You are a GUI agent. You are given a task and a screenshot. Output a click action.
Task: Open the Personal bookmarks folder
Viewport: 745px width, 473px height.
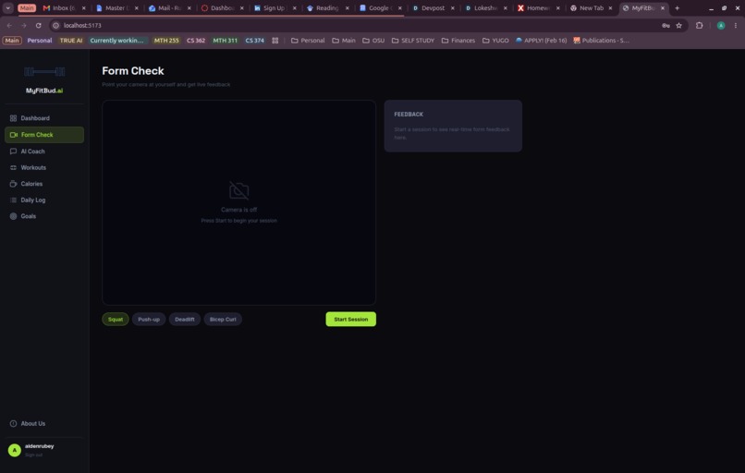coord(308,41)
